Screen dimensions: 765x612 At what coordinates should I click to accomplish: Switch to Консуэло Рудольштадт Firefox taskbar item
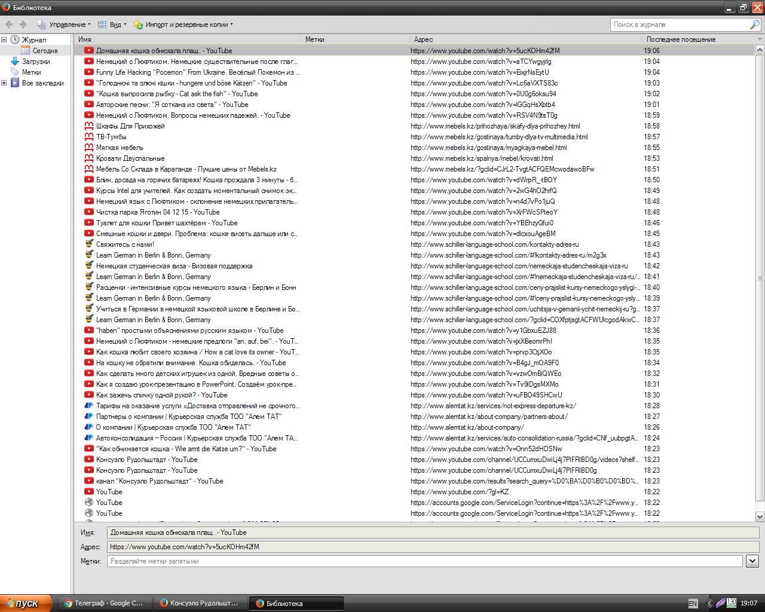200,603
